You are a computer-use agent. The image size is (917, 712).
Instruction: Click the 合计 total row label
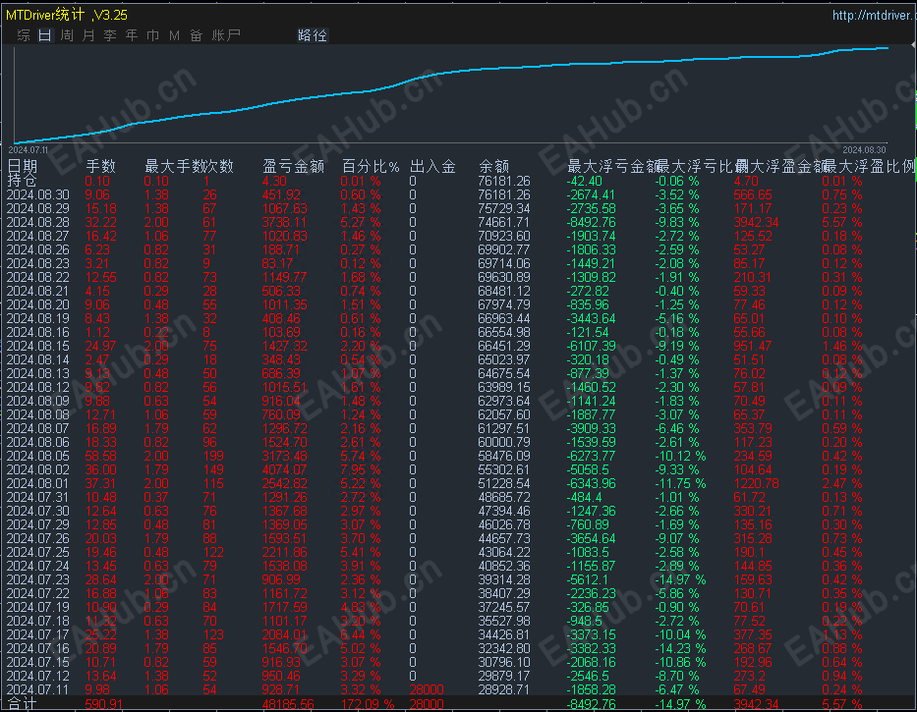coord(23,704)
